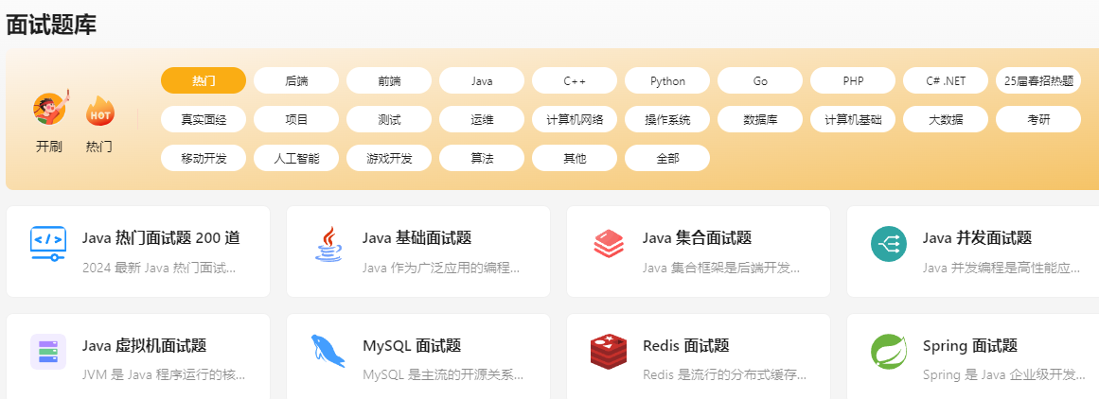Image resolution: width=1099 pixels, height=399 pixels.
Task: Click the code monitor icon for Java 热门面试题
Action: 49,243
